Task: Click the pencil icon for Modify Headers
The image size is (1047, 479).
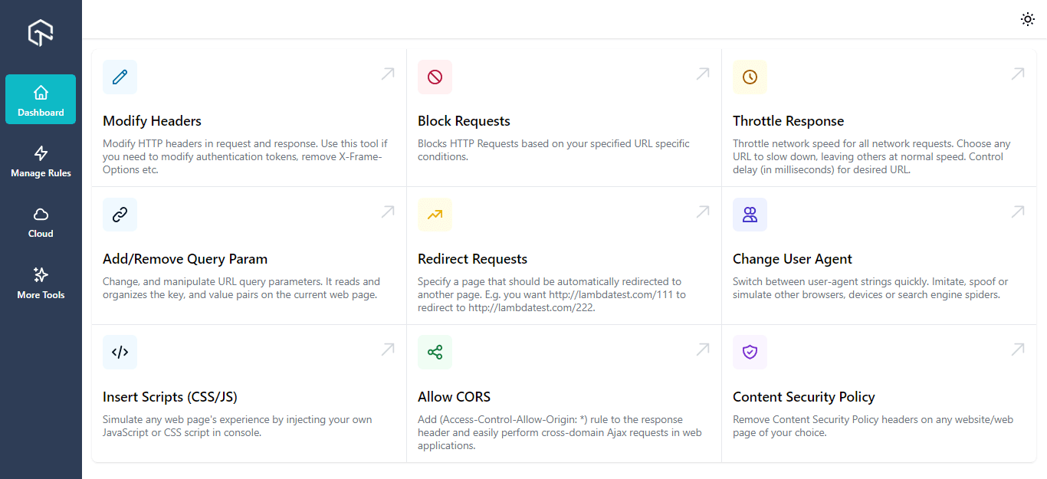Action: pos(120,77)
